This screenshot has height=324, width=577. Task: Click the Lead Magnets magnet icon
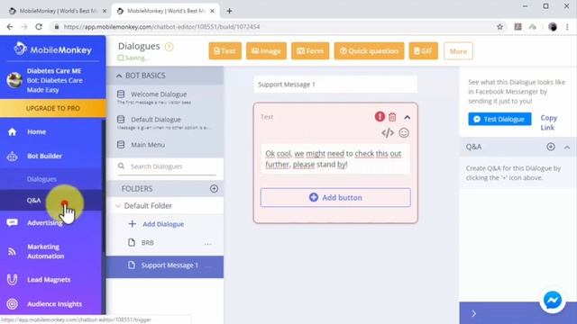12,280
